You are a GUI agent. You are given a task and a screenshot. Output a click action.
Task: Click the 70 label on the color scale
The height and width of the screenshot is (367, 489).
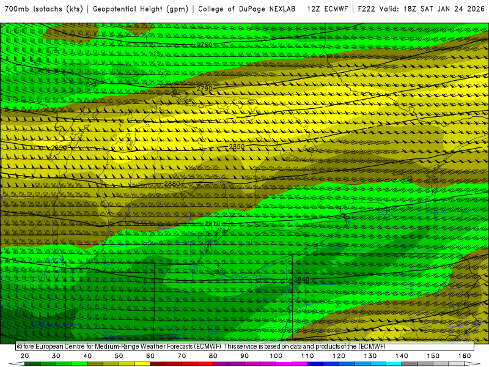pos(182,356)
